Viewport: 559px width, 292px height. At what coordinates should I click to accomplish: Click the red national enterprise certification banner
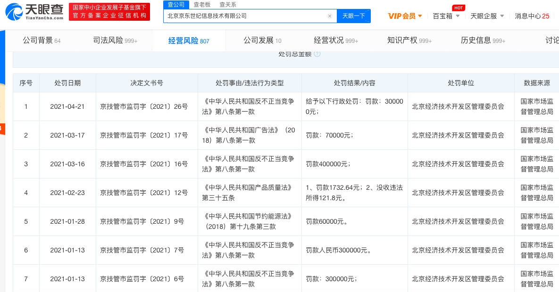pyautogui.click(x=111, y=11)
